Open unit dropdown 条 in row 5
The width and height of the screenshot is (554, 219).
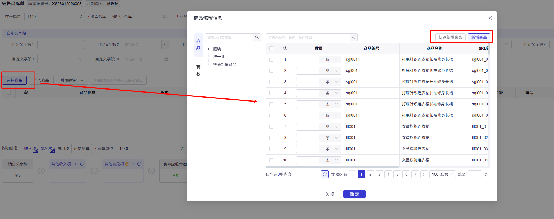tap(330, 104)
